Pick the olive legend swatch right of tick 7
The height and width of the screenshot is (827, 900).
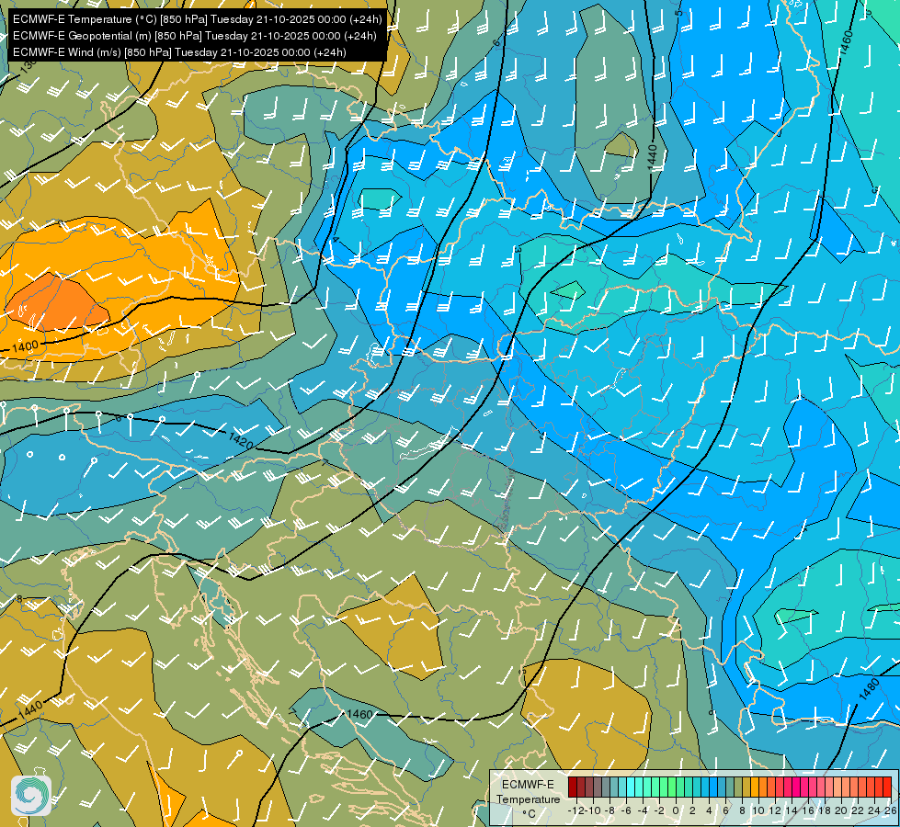(x=738, y=787)
